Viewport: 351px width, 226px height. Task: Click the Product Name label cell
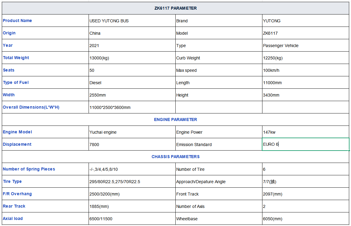[x=45, y=21]
